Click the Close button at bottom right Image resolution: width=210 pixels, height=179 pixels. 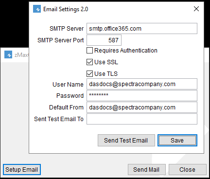(x=188, y=170)
